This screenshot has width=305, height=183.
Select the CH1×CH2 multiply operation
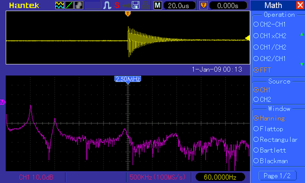[x=270, y=36]
